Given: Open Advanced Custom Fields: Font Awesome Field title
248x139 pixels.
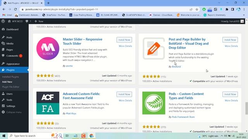Looking at the screenshot, I should [81, 96].
